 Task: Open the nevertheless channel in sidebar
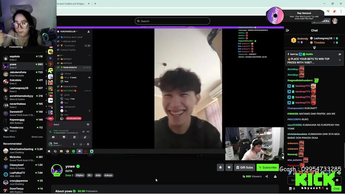(x=23, y=105)
